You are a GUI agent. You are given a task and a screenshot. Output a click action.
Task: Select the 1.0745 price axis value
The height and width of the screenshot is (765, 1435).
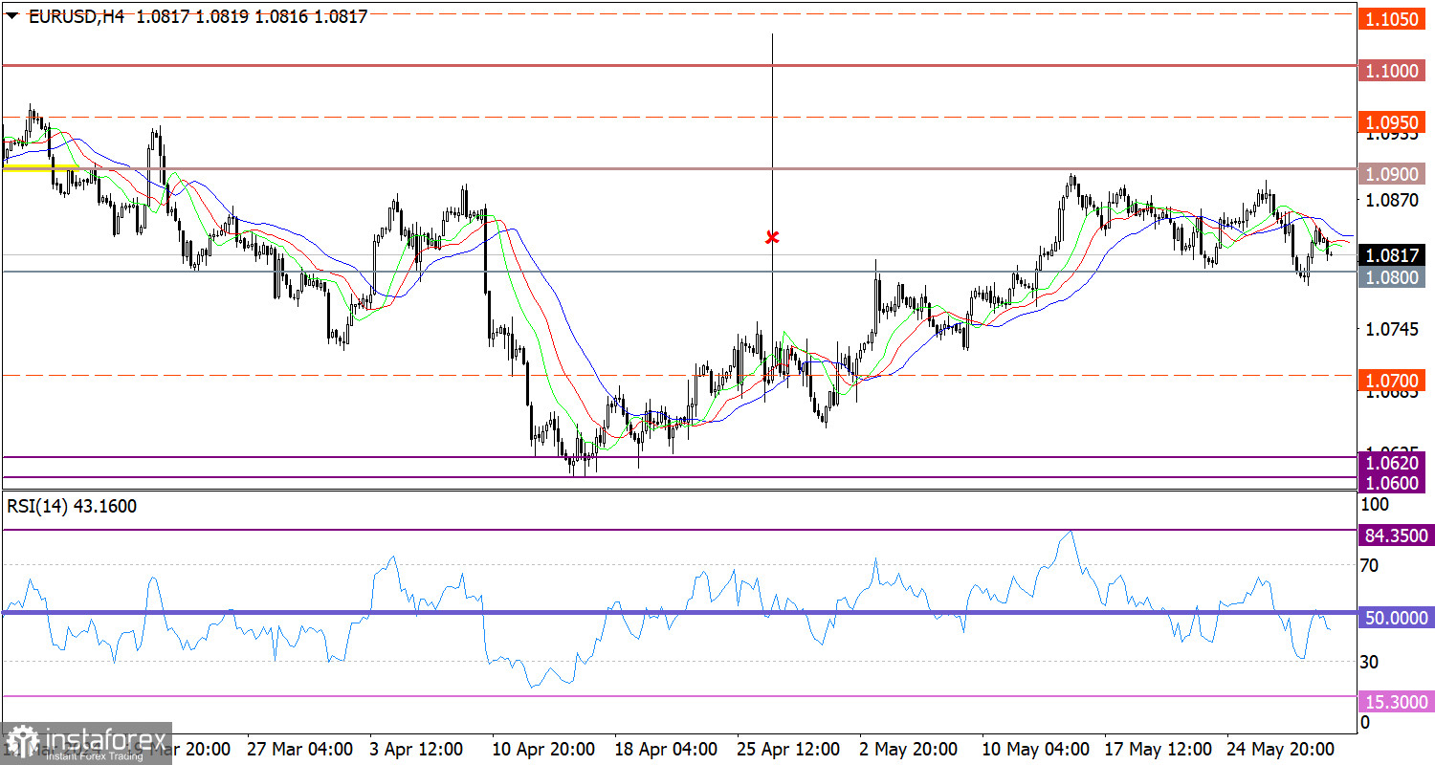[x=1392, y=329]
